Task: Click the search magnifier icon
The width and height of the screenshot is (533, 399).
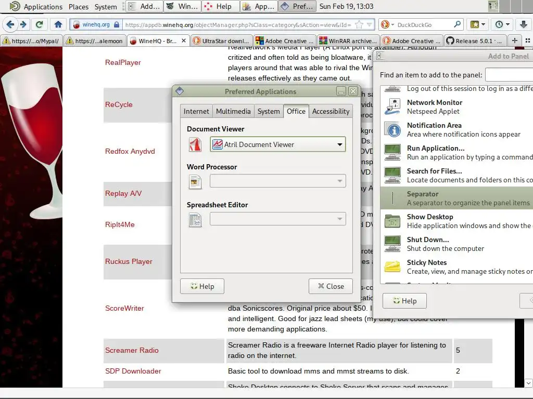Action: pos(457,24)
